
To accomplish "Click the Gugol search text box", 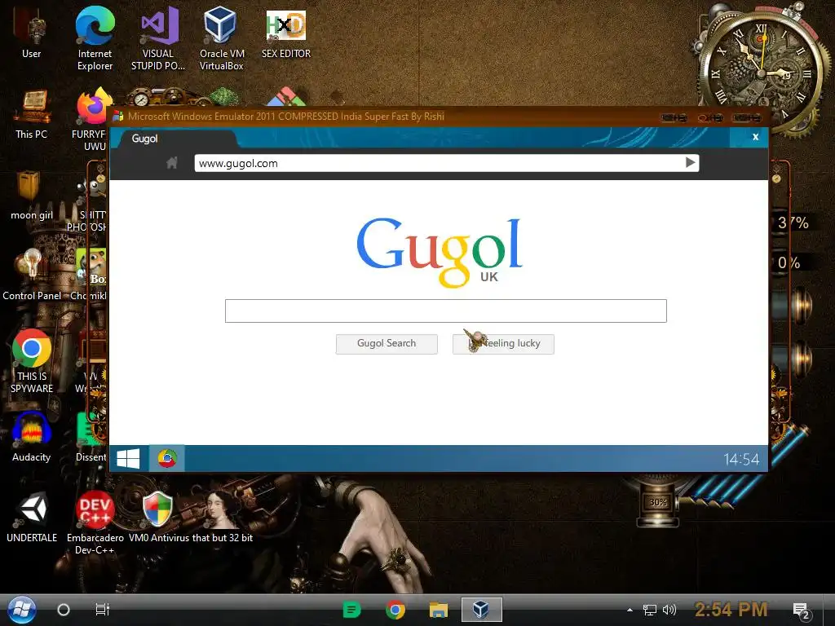I will (446, 311).
